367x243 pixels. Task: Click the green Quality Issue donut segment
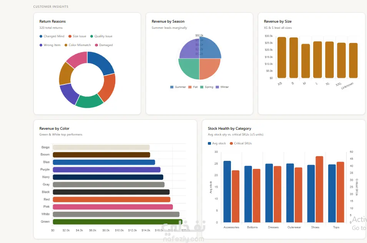[89, 102]
